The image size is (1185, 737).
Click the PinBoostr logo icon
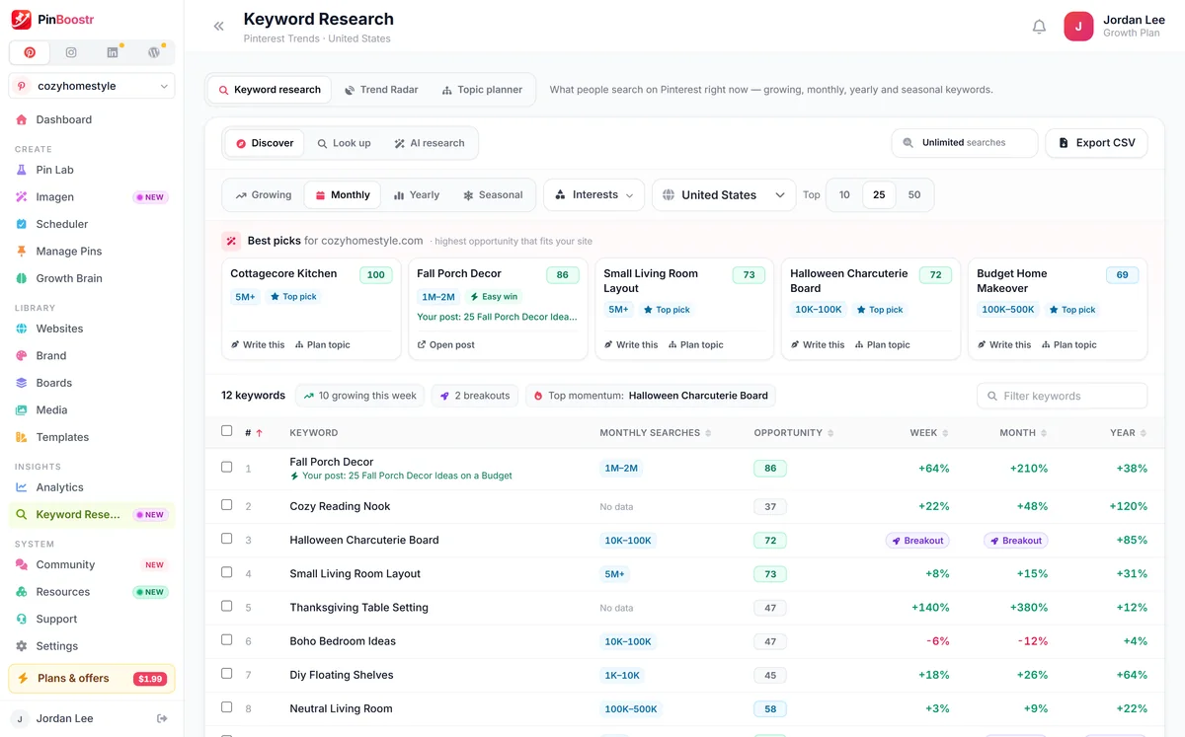(21, 19)
